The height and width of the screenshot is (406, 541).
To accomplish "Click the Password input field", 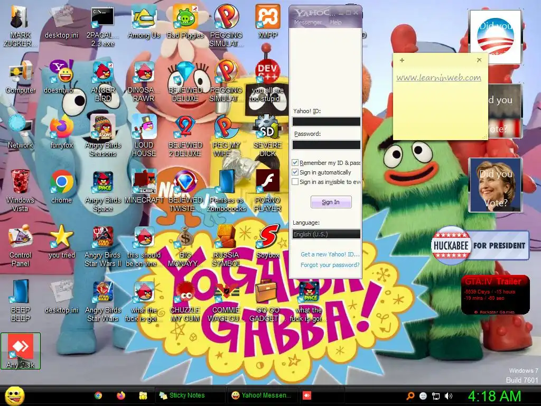I will tap(326, 145).
